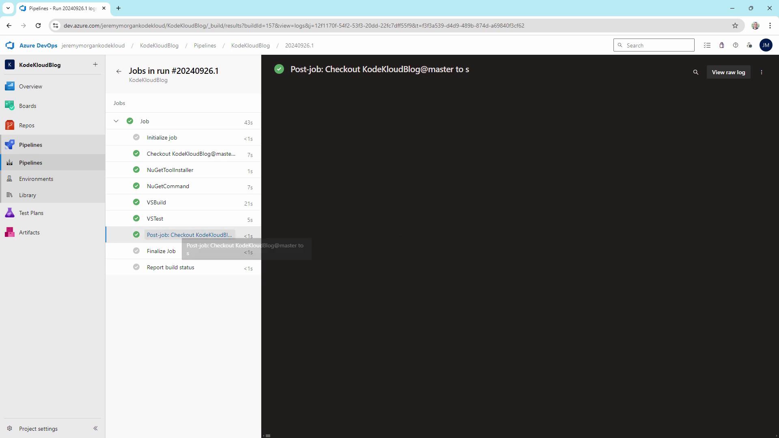Open the tab search dropdown arrow
779x438 pixels.
click(x=8, y=8)
